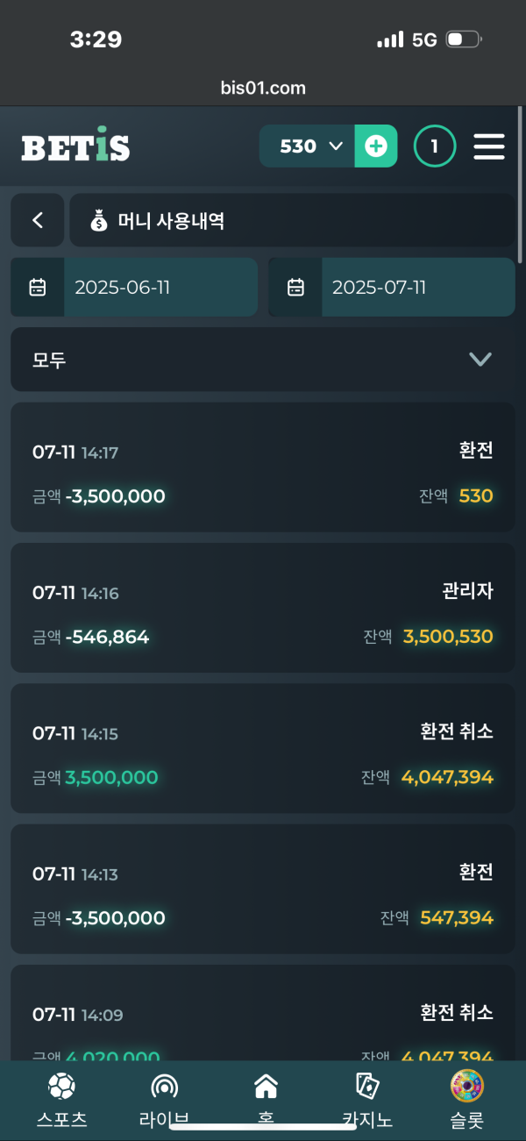This screenshot has height=1141, width=526.
Task: Open the 카지노 cards tab
Action: point(367,1101)
